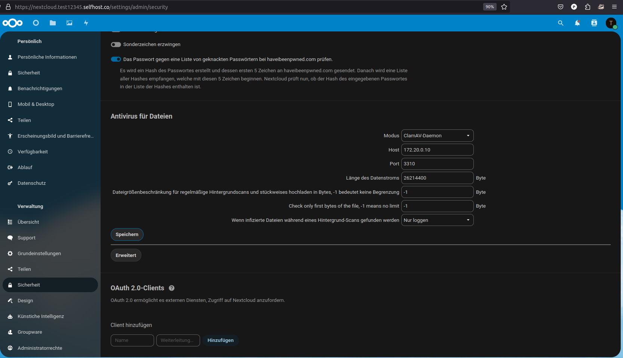Screen dimensions: 623x358
Task: Expand the Erweitert section
Action: pos(126,255)
